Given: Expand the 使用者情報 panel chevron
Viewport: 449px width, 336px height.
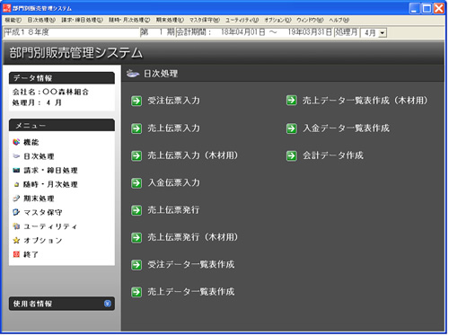Looking at the screenshot, I should (108, 304).
